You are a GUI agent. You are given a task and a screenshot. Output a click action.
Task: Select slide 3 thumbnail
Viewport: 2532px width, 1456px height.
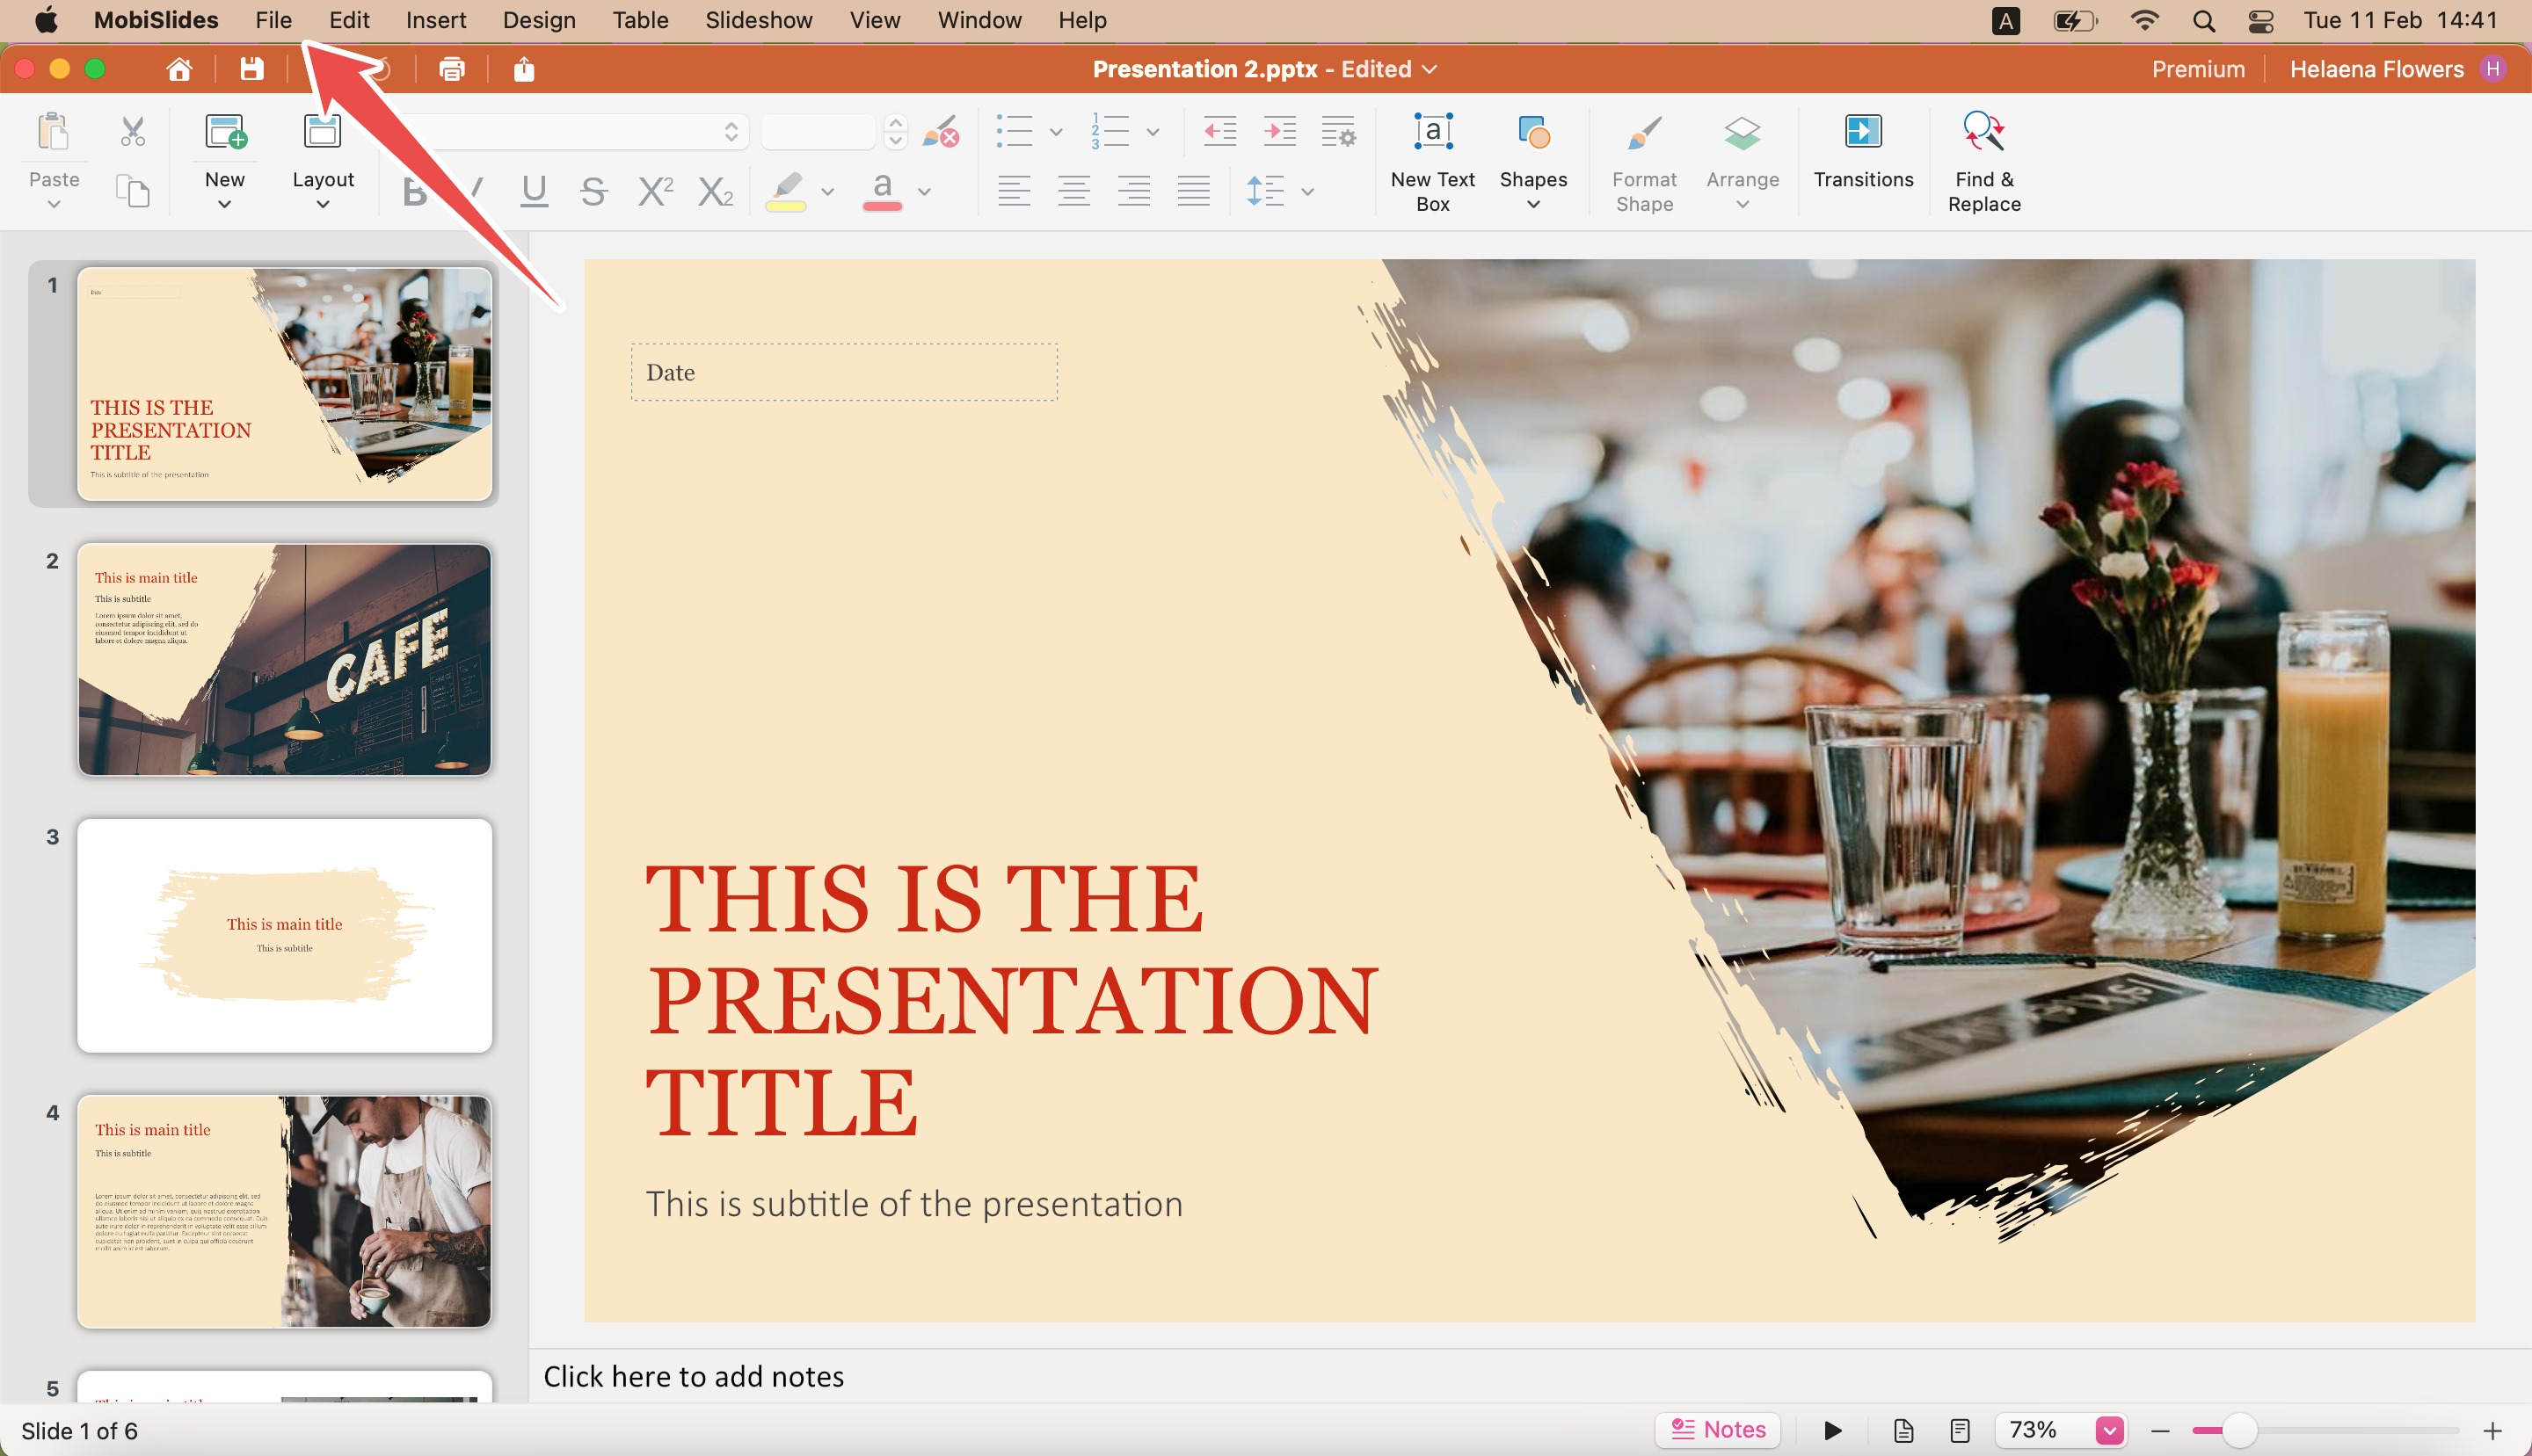pos(285,936)
